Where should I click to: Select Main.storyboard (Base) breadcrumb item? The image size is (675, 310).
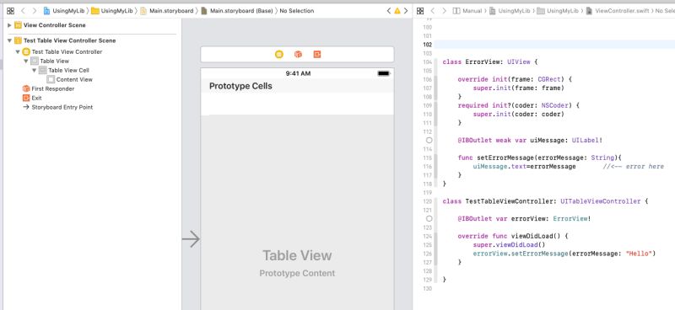tap(237, 11)
